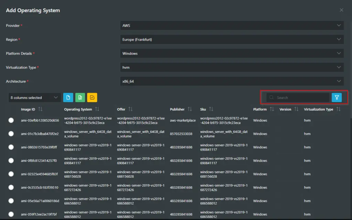Click the Version column header
The height and width of the screenshot is (220, 352).
point(285,109)
